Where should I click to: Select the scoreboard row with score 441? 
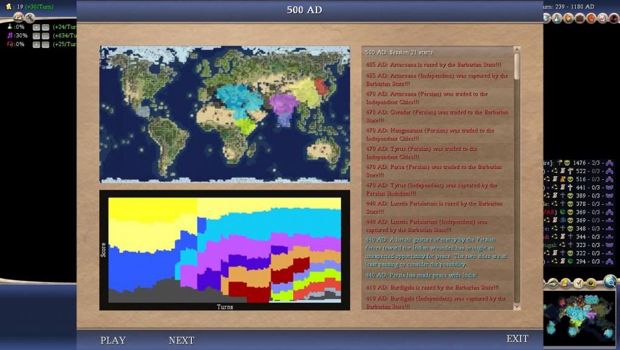coord(579,188)
